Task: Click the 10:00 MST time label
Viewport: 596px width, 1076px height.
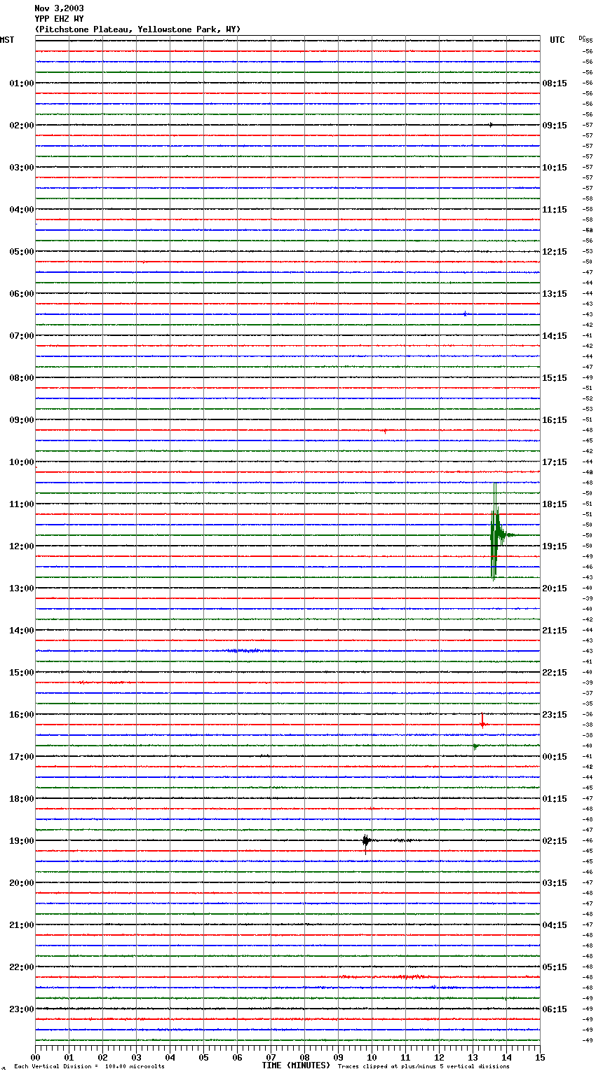Action: (x=22, y=462)
